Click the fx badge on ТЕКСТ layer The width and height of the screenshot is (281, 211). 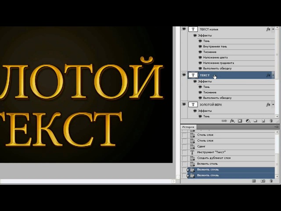tap(268, 75)
